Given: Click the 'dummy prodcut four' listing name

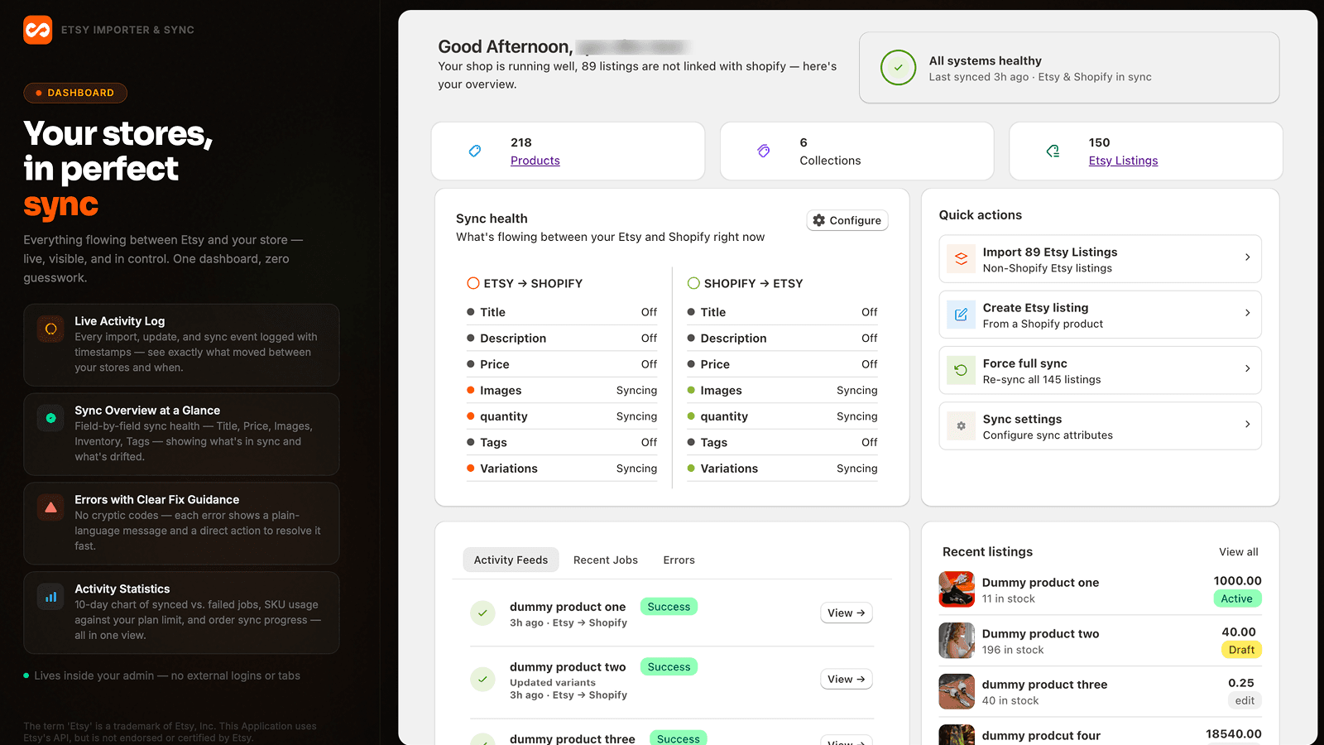Looking at the screenshot, I should 1041,736.
